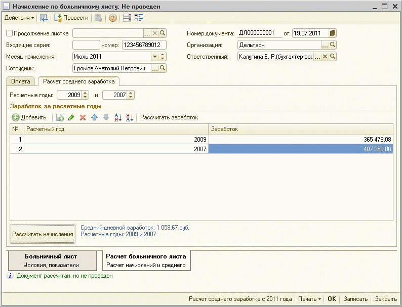Move row up with blue arrow icon
The height and width of the screenshot is (307, 402).
coord(94,117)
